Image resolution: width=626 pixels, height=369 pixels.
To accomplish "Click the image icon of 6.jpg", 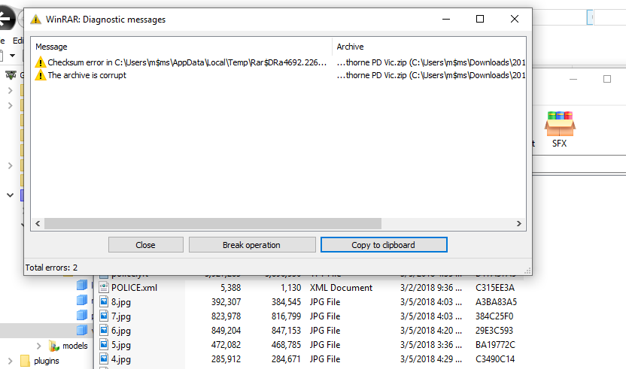I will (104, 331).
